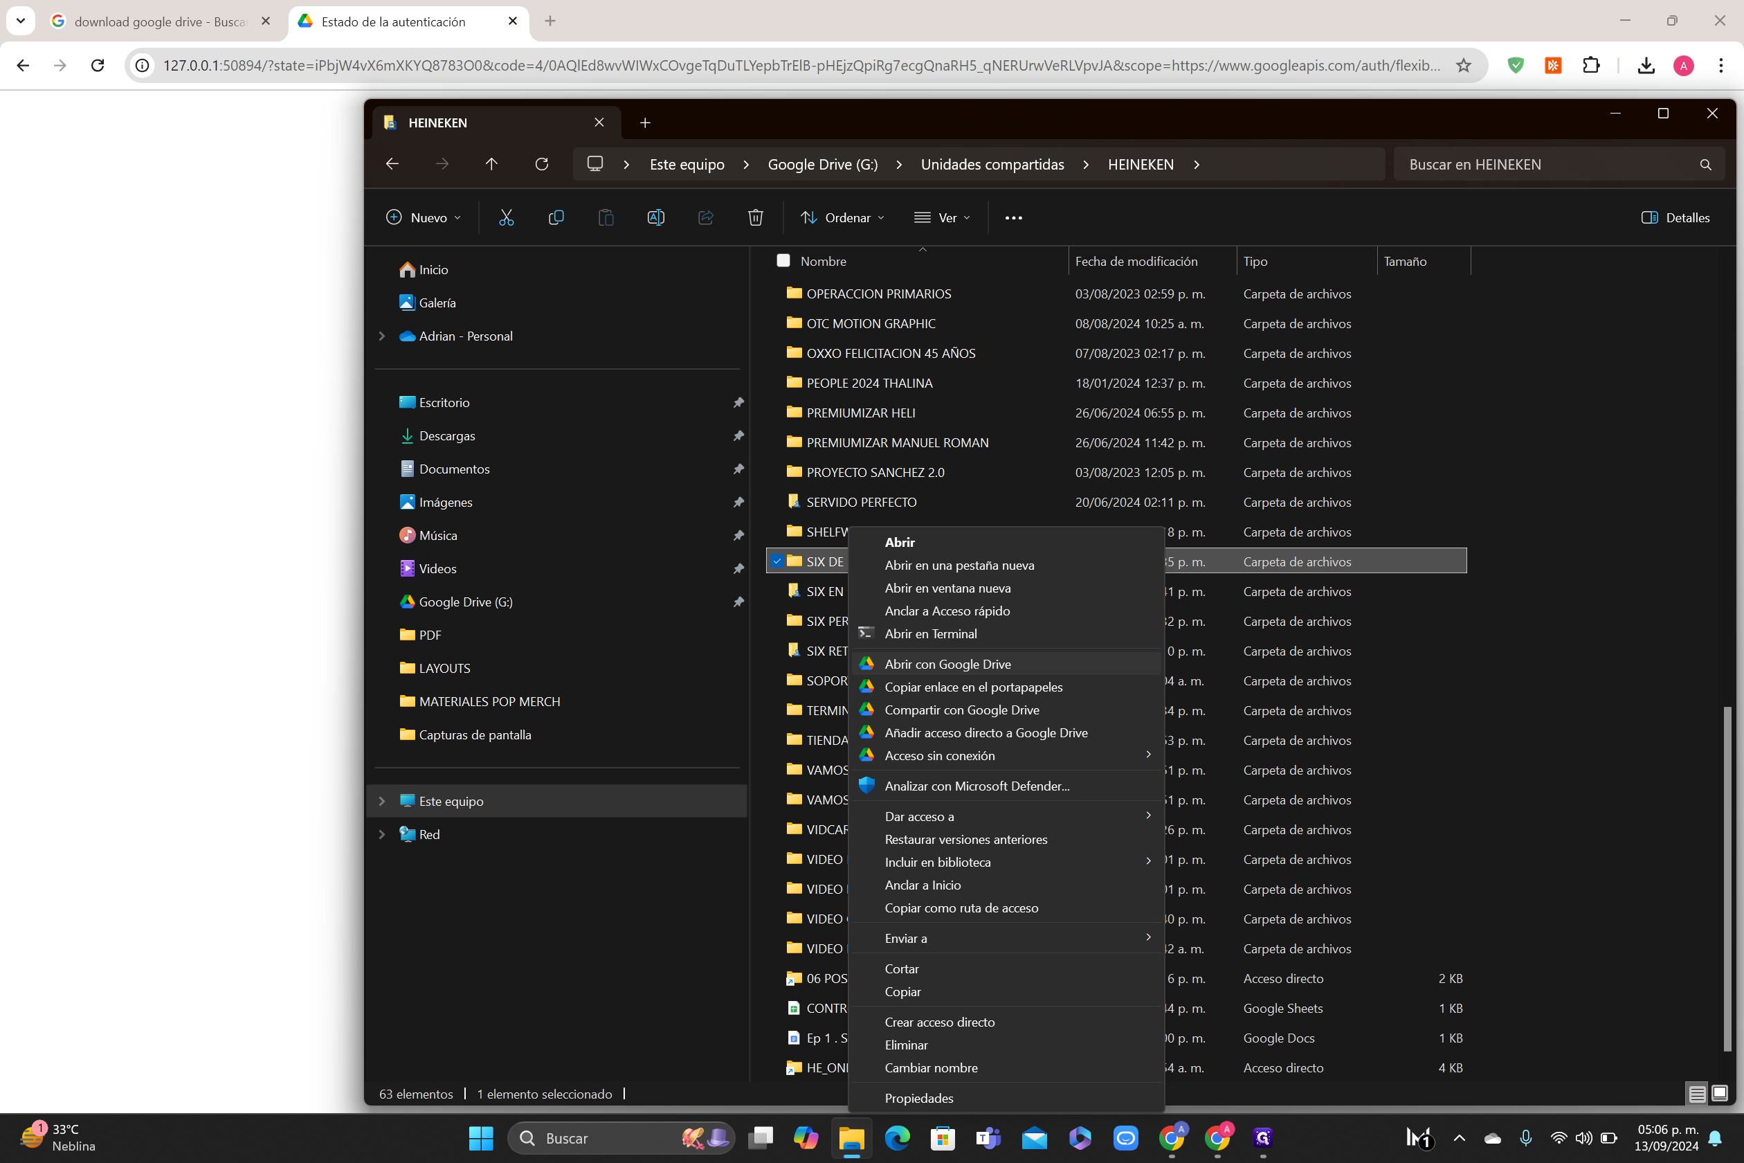Open the Chrome profile avatar
1744x1163 pixels.
(1683, 65)
